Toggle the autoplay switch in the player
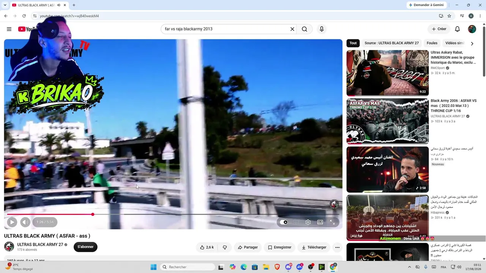The width and height of the screenshot is (486, 273). (284, 222)
